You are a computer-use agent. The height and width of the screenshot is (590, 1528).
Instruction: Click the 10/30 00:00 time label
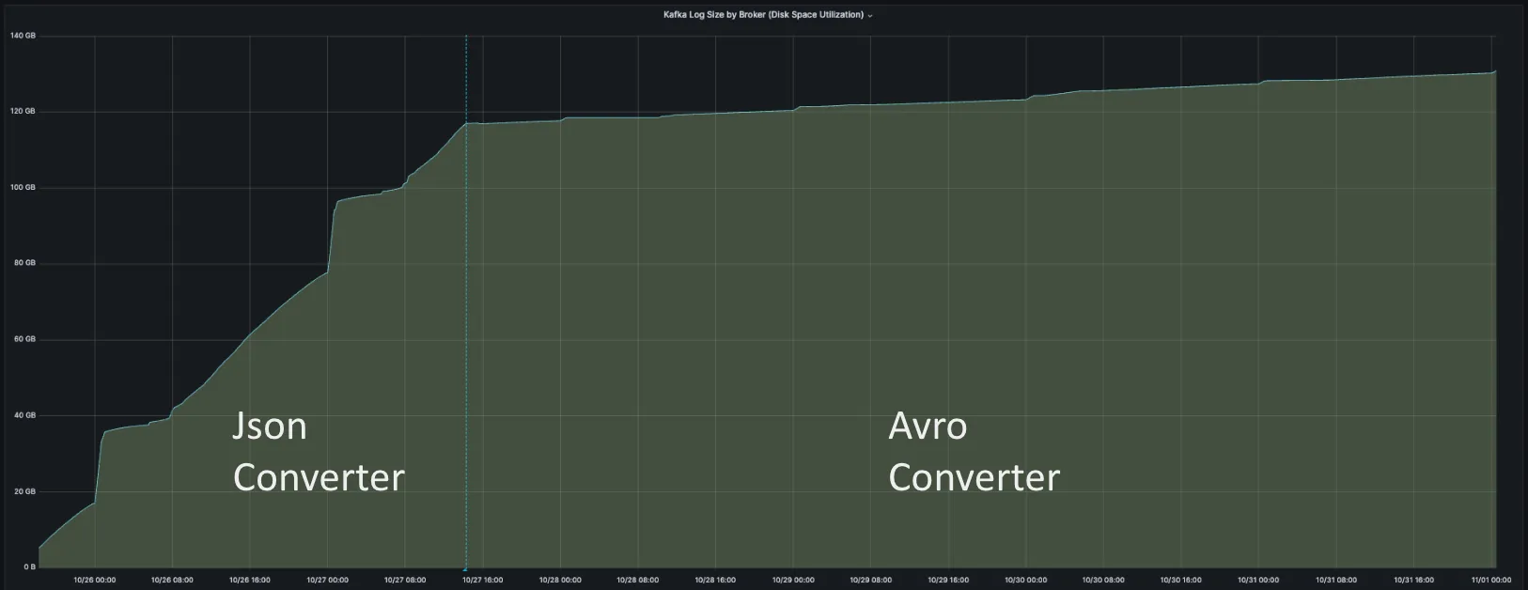[1026, 580]
